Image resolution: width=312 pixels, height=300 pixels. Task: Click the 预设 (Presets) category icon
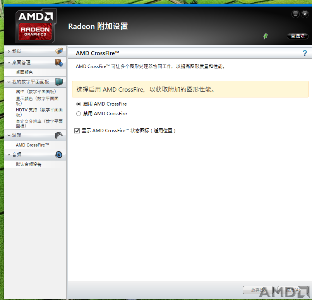(x=59, y=51)
